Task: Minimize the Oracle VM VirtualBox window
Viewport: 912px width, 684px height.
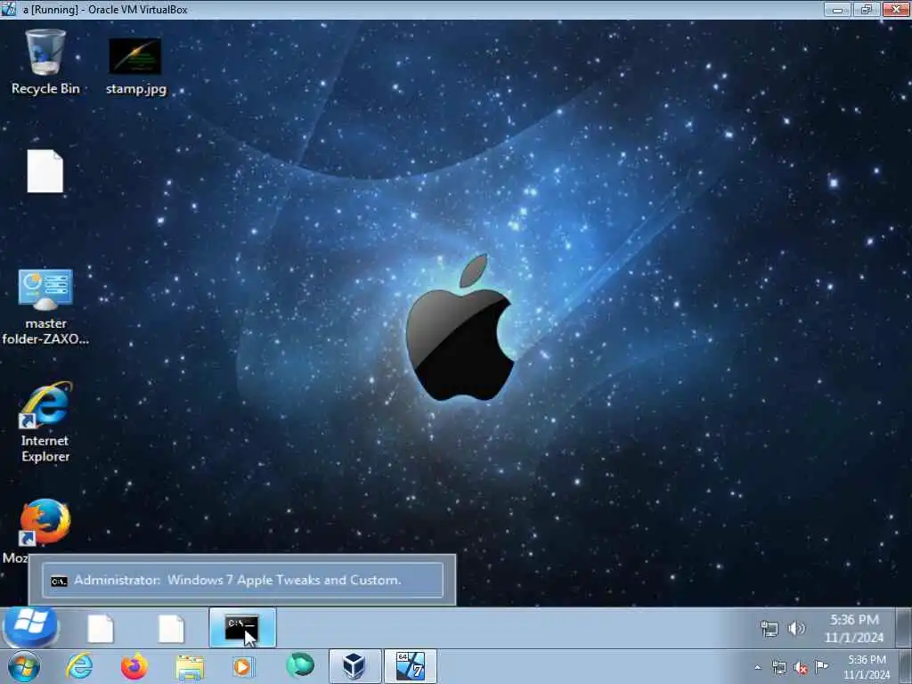Action: (837, 9)
